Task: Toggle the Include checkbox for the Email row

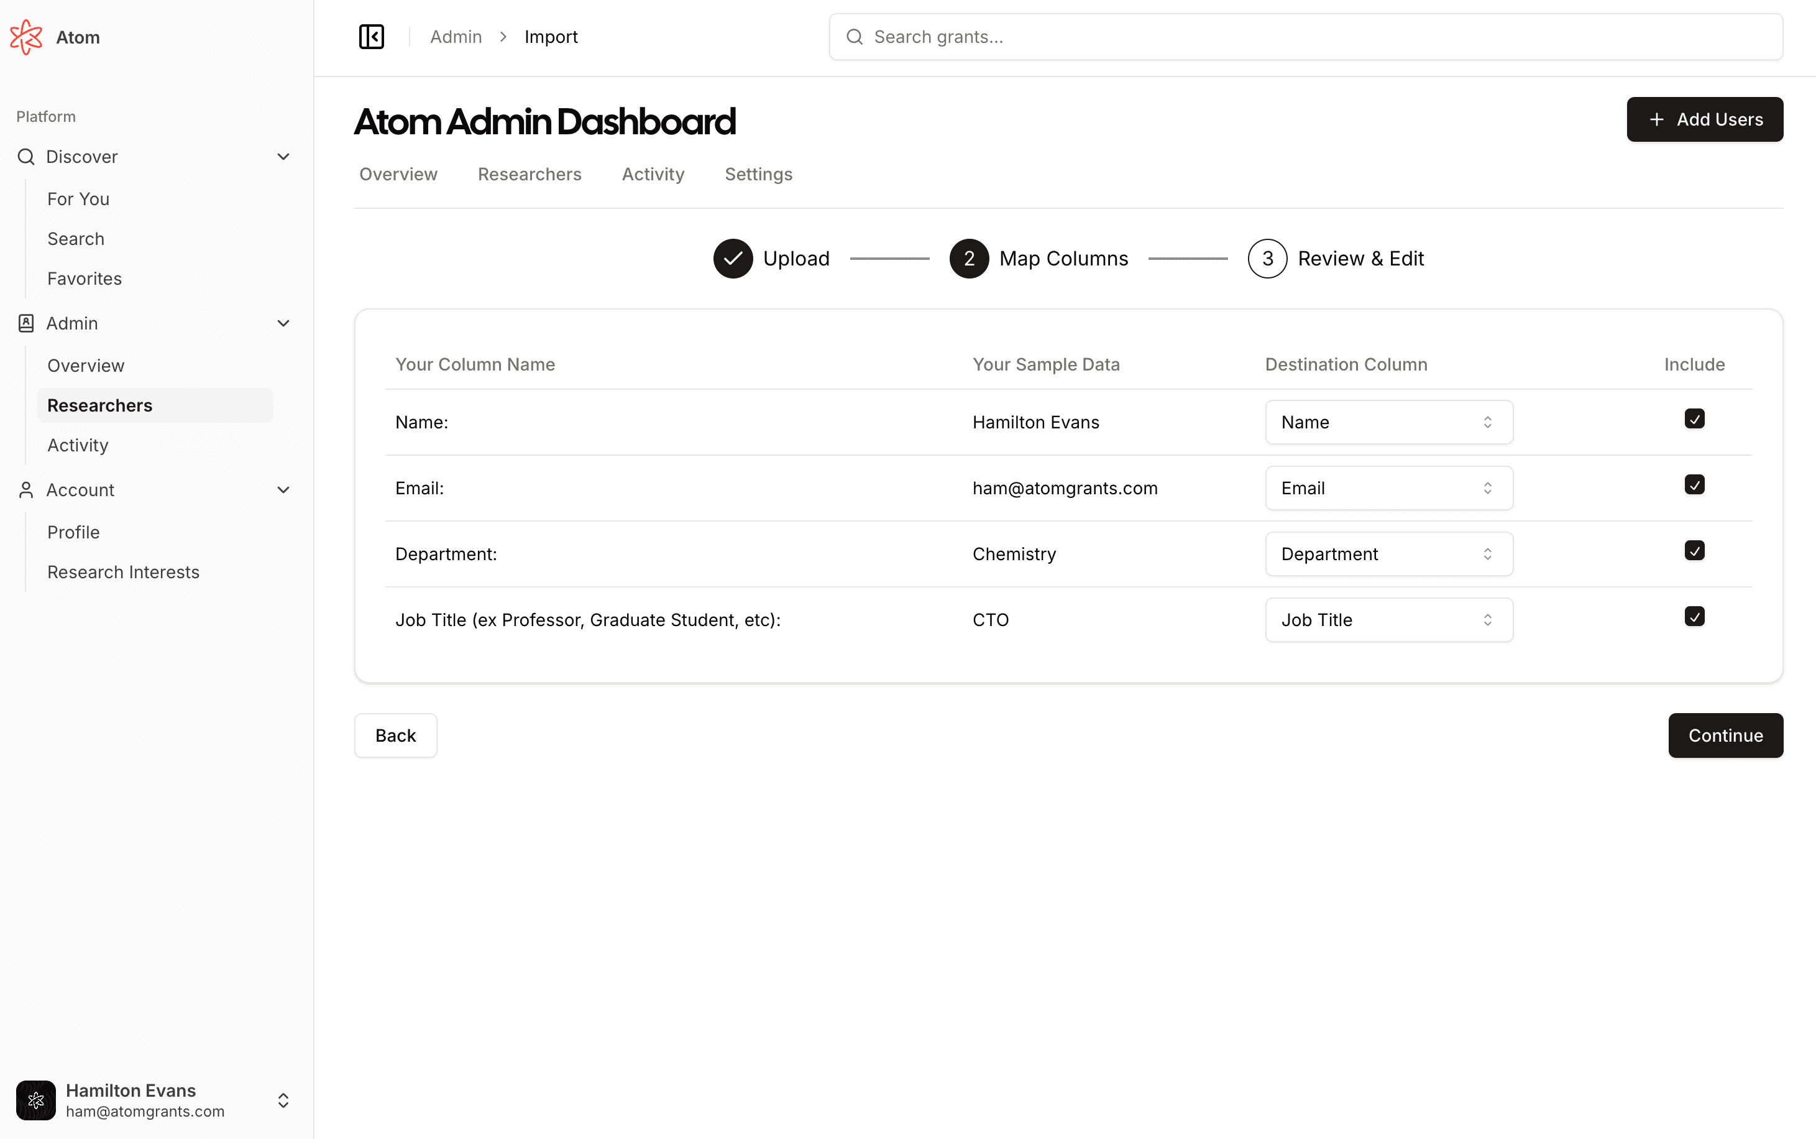Action: click(1694, 484)
